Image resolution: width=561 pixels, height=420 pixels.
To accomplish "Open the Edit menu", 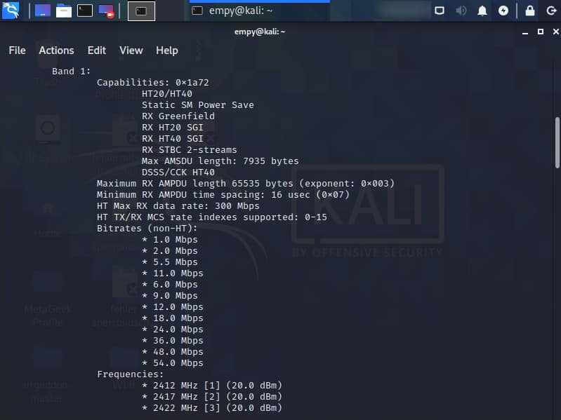I will click(97, 50).
